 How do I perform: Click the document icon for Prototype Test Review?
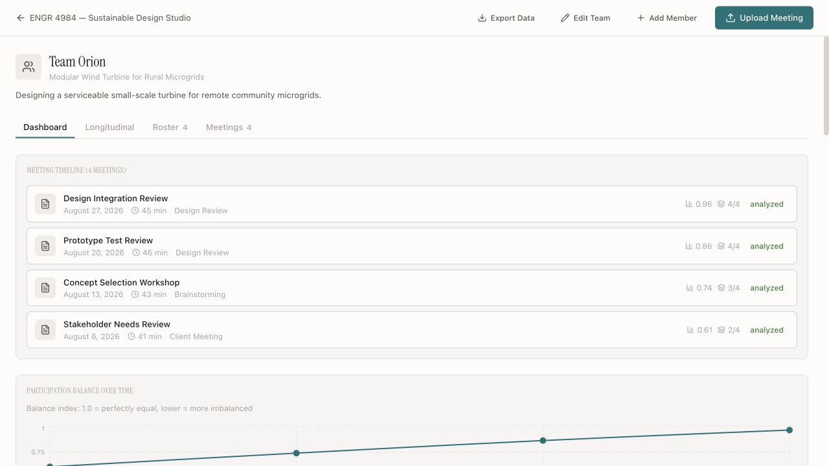[x=45, y=246]
